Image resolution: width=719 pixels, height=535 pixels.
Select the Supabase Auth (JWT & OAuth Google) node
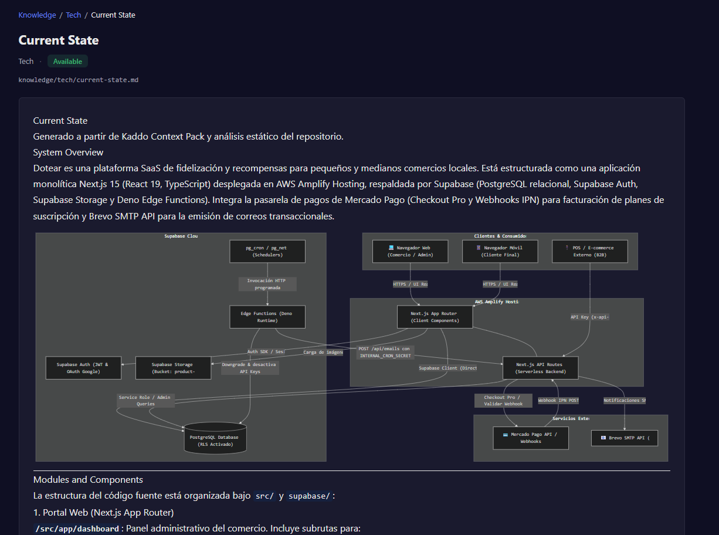pyautogui.click(x=83, y=368)
